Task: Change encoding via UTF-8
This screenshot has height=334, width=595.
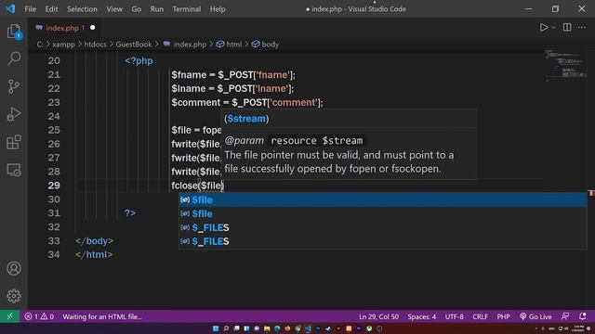Action: [455, 316]
